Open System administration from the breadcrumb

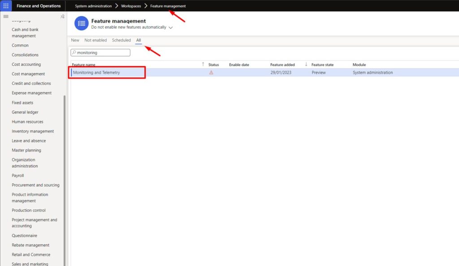(93, 6)
